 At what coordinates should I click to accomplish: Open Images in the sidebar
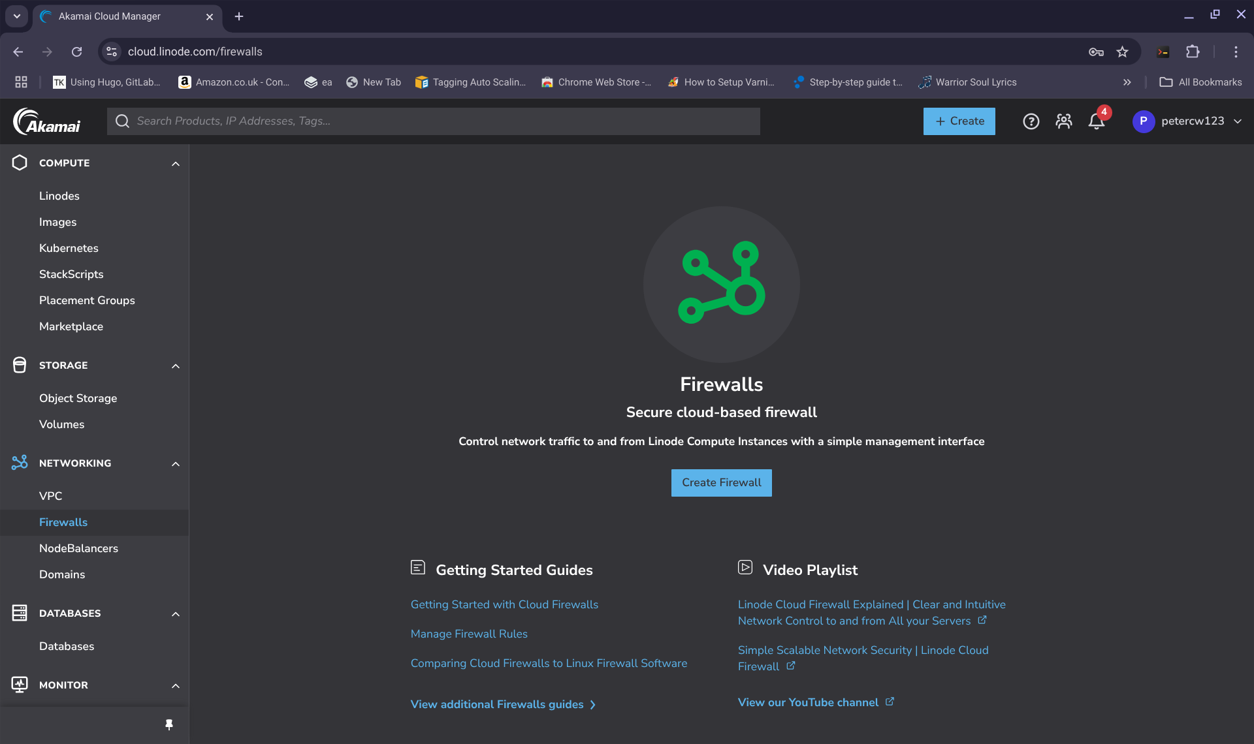(57, 222)
